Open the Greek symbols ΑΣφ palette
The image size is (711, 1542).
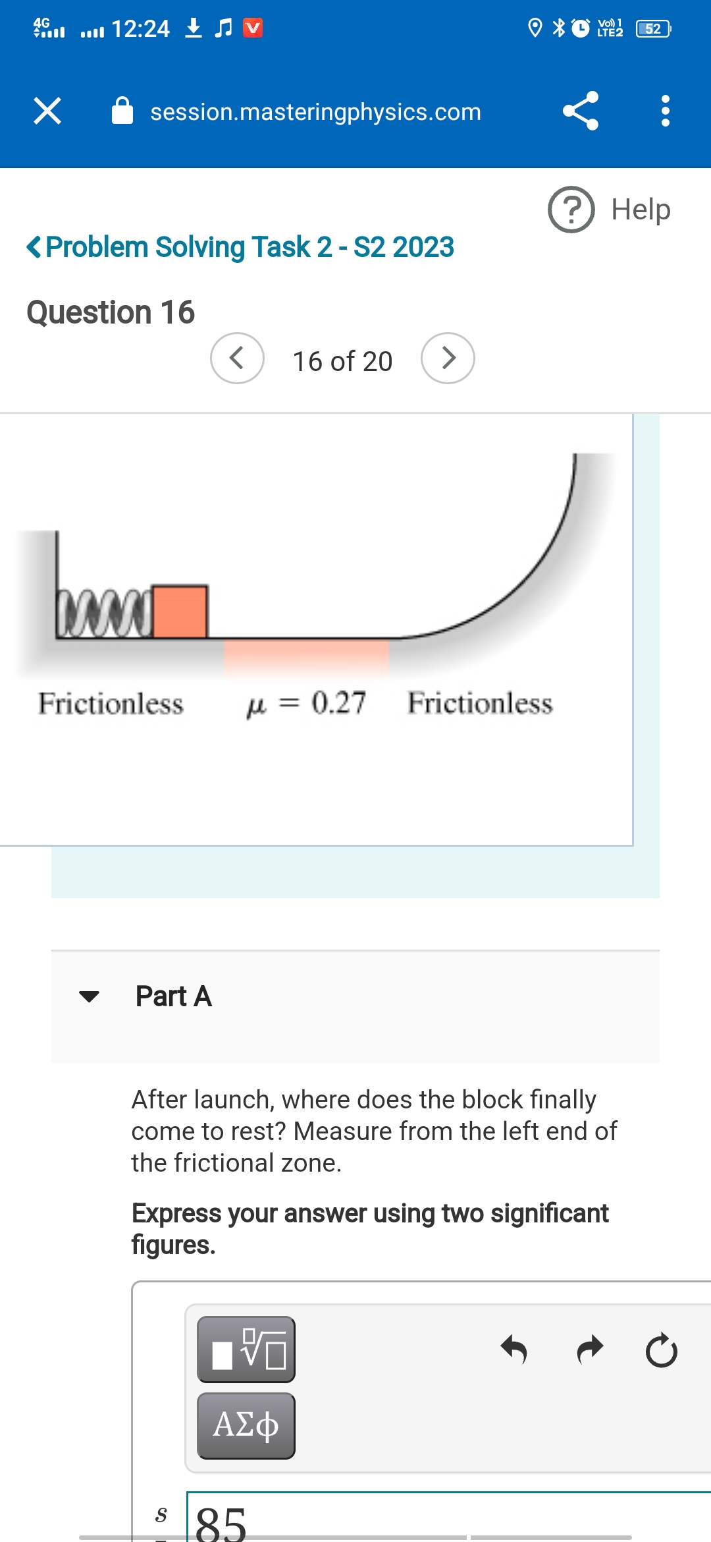[x=246, y=1425]
